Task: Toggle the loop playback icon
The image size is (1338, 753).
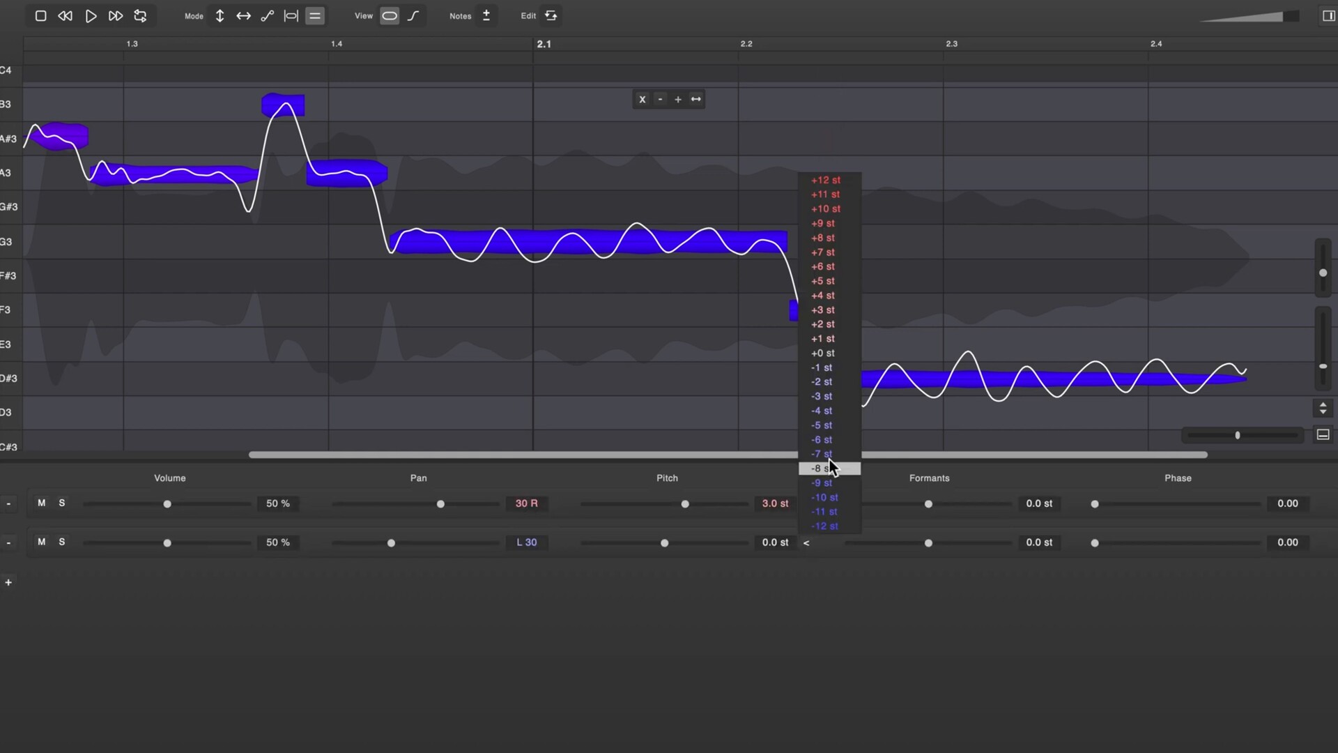Action: click(x=140, y=15)
